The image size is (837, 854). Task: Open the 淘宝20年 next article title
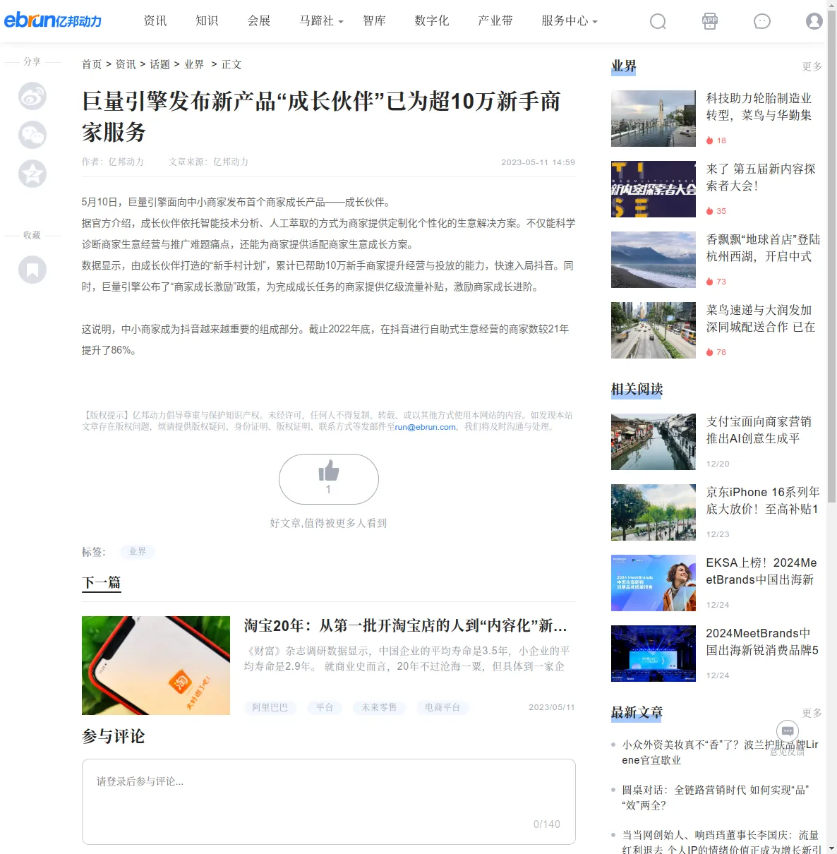tap(406, 626)
